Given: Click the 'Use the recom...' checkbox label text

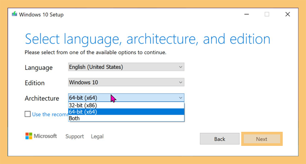Looking at the screenshot, I should [50, 114].
